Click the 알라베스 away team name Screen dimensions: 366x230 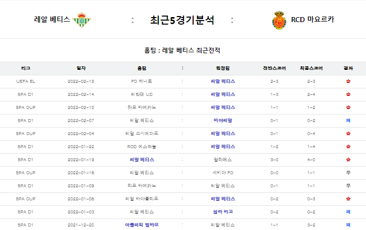pos(223,160)
